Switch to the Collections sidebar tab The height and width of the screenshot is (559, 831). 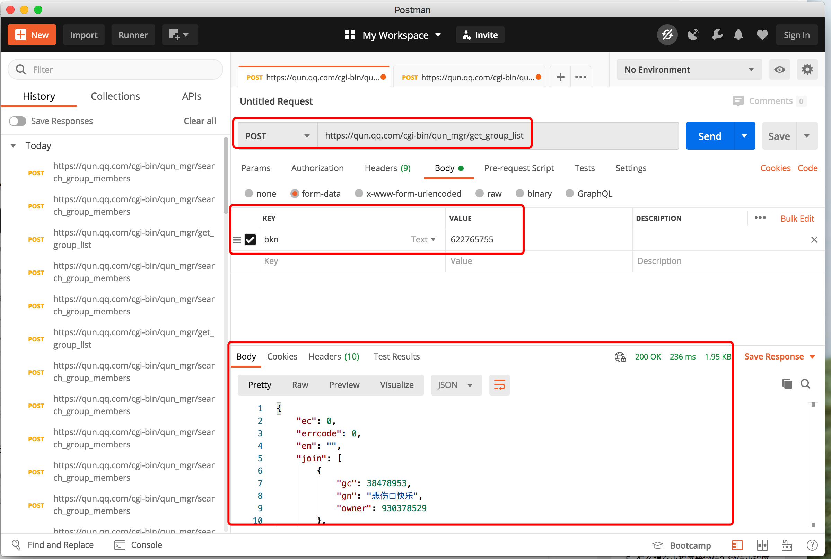tap(115, 96)
